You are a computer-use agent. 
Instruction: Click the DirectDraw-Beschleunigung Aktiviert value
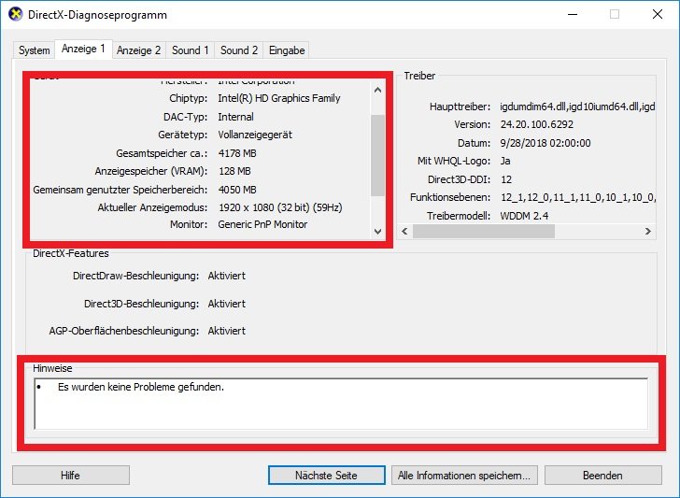(x=226, y=276)
